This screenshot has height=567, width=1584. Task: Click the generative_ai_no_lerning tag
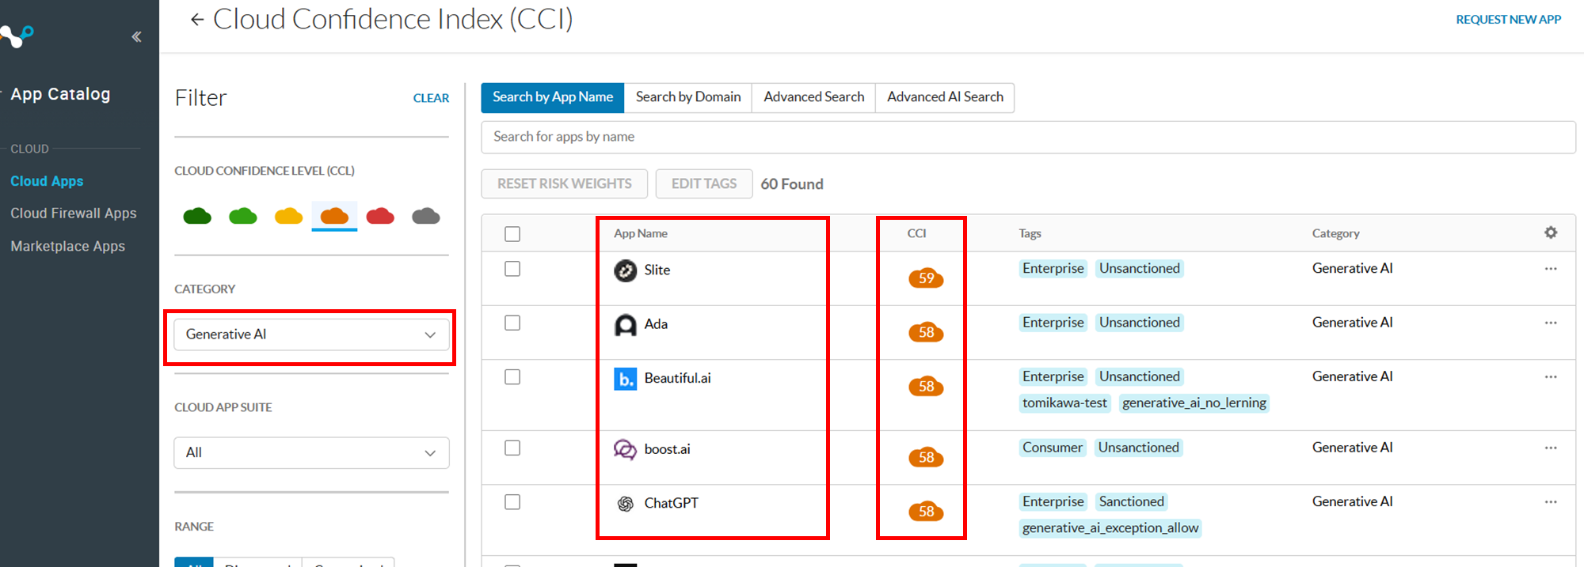pyautogui.click(x=1194, y=403)
